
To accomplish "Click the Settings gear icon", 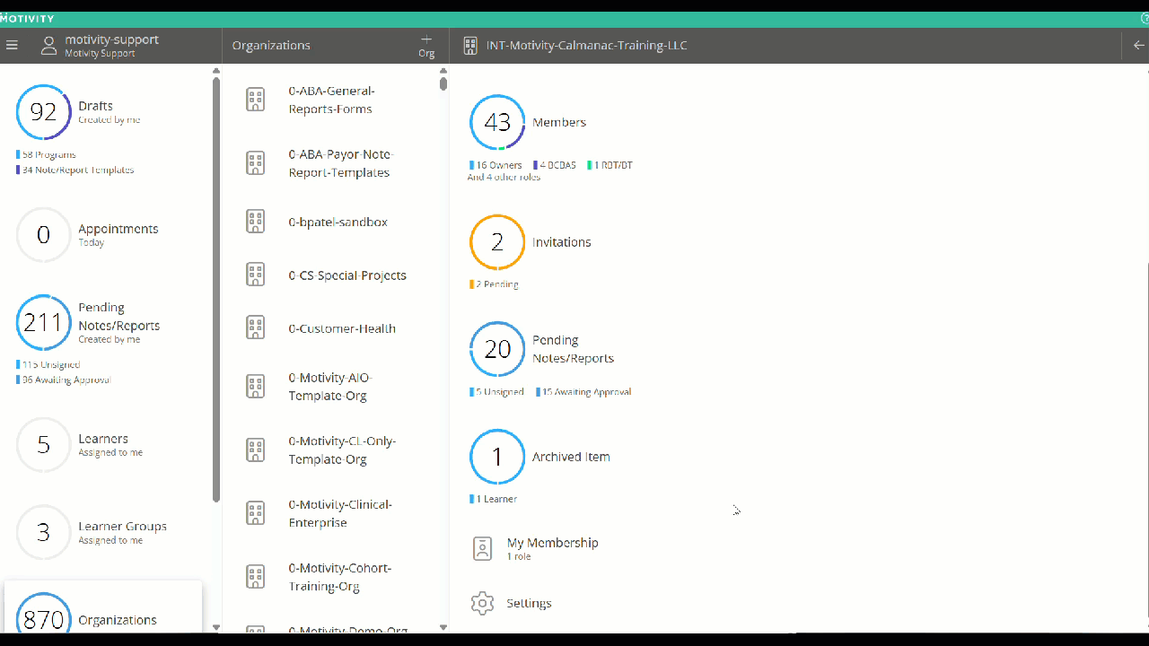I will click(x=482, y=603).
